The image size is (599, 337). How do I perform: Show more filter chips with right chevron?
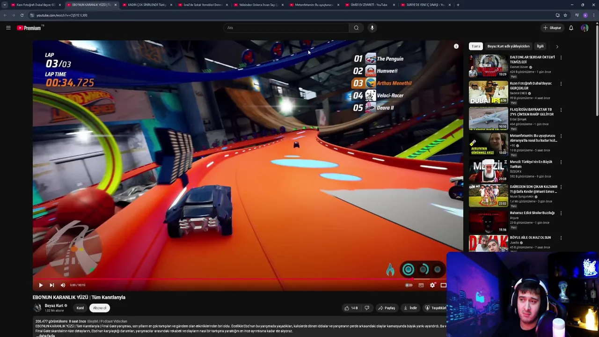[557, 46]
